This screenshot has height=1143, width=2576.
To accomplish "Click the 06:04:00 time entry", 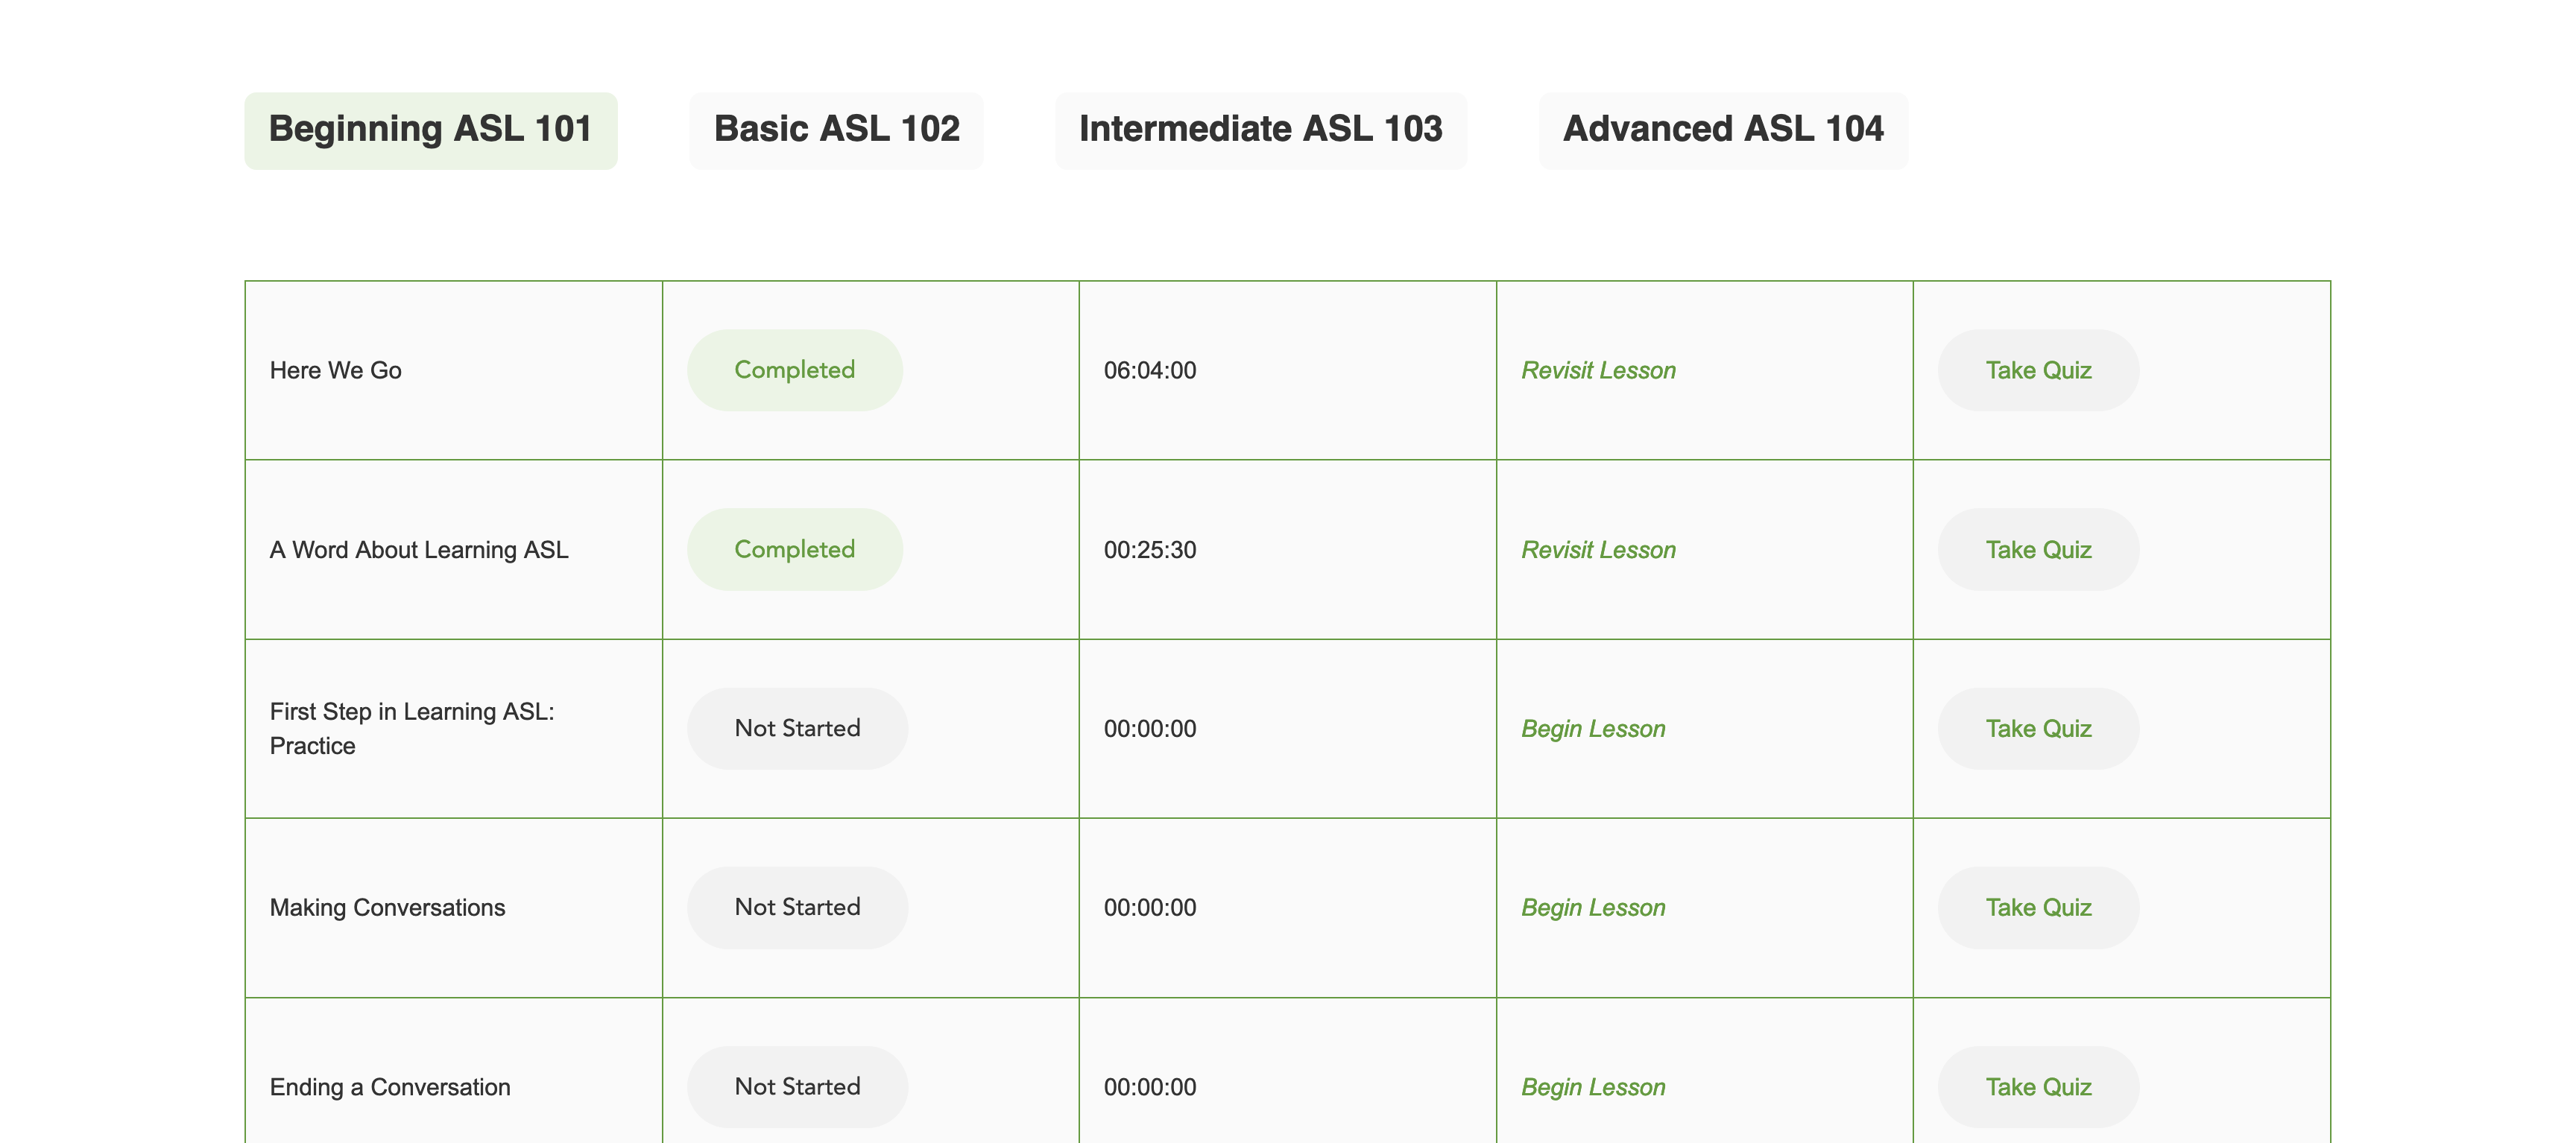I will pos(1149,370).
